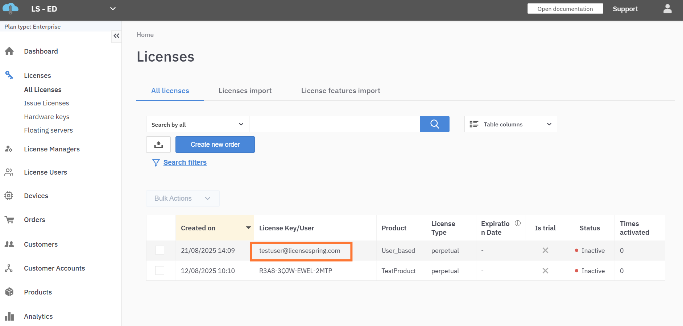Viewport: 683px width, 326px height.
Task: Click the magnifier search button
Action: [x=434, y=124]
